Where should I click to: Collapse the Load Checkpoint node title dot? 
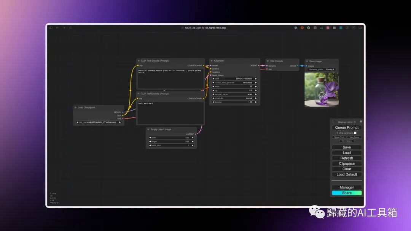point(75,108)
